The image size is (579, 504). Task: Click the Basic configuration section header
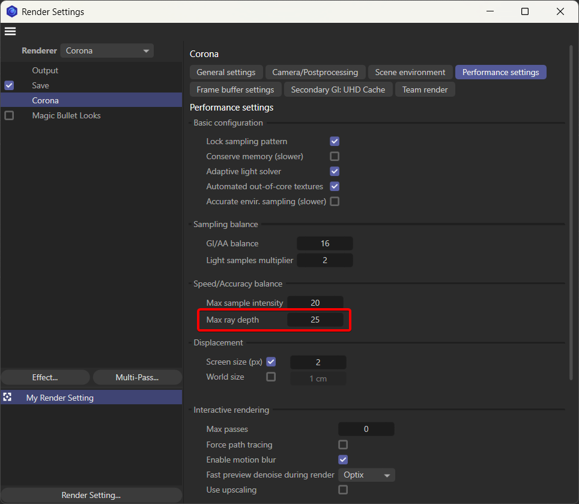tap(228, 123)
